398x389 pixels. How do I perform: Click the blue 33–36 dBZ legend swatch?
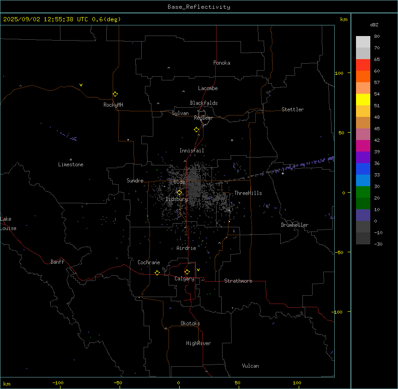363,169
